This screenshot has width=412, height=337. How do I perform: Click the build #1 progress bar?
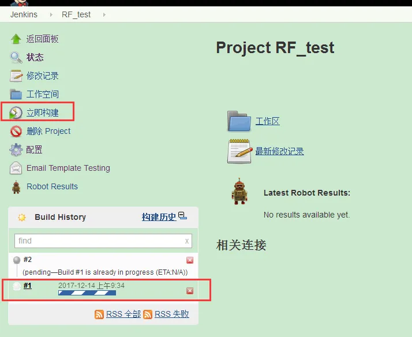(x=87, y=293)
